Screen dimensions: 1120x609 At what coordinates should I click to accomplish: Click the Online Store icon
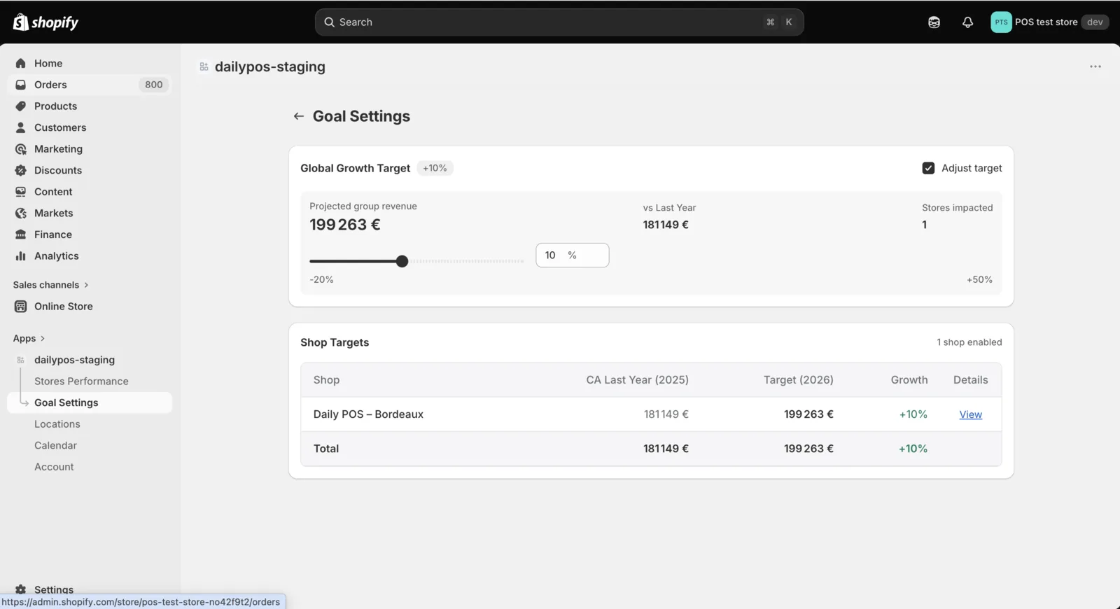pos(20,307)
